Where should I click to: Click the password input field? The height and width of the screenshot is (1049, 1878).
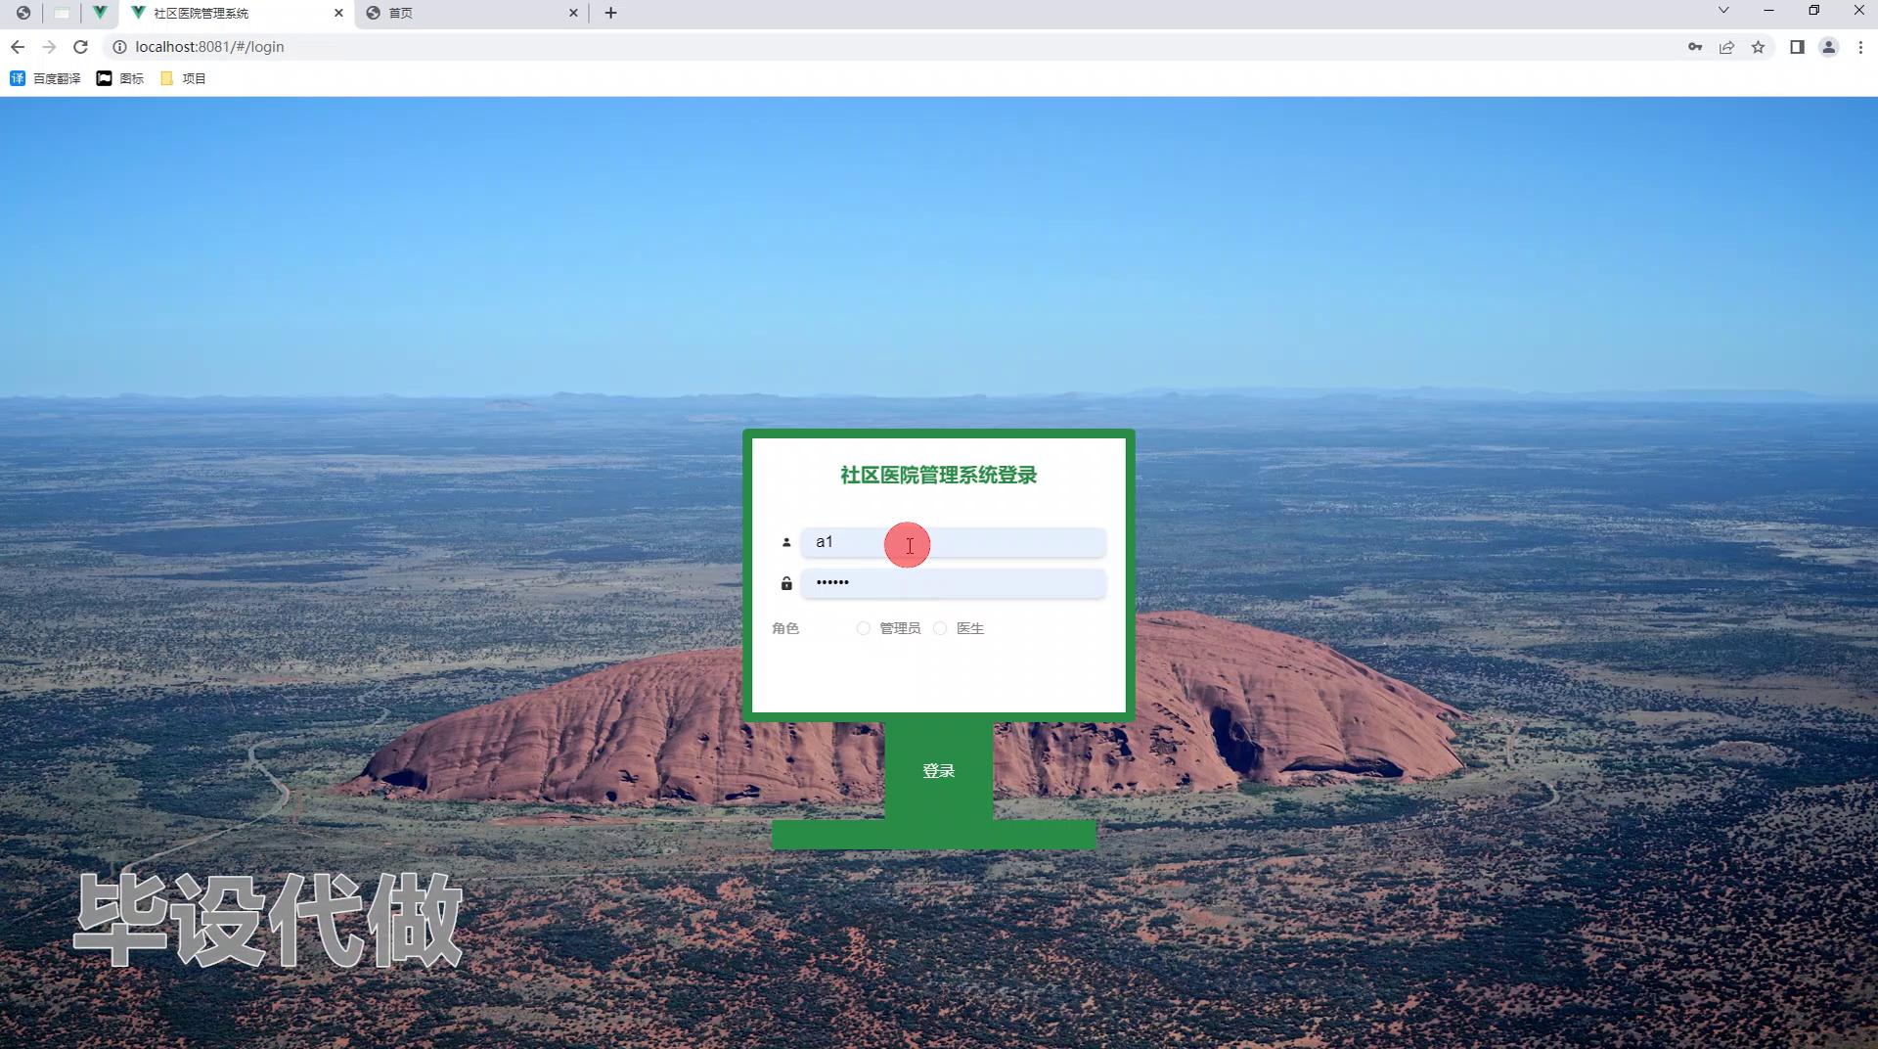(954, 583)
